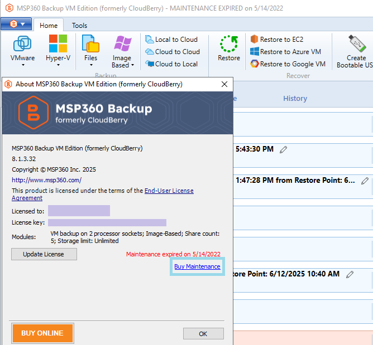Expand the VMware dropdown arrow
Image resolution: width=373 pixels, height=345 pixels.
tap(23, 65)
